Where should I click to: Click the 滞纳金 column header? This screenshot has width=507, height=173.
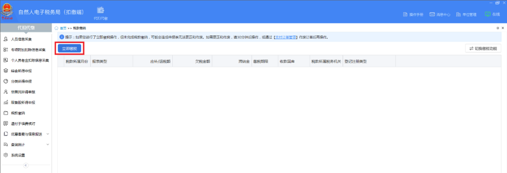231,61
